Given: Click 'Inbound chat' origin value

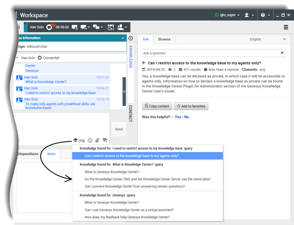Looking at the screenshot, I should (37, 47).
